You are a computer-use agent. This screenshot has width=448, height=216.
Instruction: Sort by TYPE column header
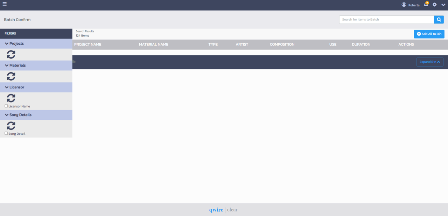click(213, 44)
